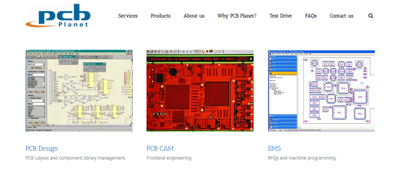Open the FAQs page
Screen dimensions: 396x180
[x=311, y=16]
